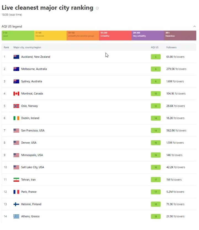The image size is (199, 230).
Task: Click the New Zealand flag icon
Action: [x=16, y=57]
